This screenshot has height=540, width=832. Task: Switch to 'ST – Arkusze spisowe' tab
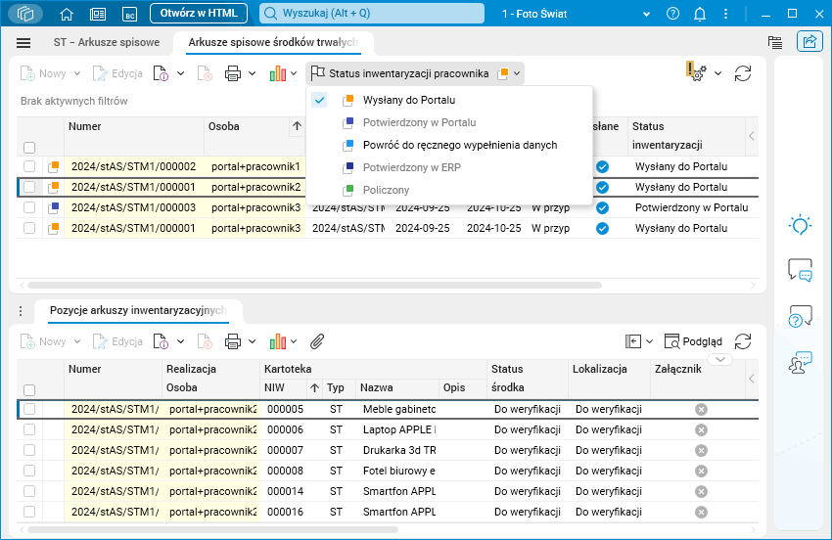(106, 43)
